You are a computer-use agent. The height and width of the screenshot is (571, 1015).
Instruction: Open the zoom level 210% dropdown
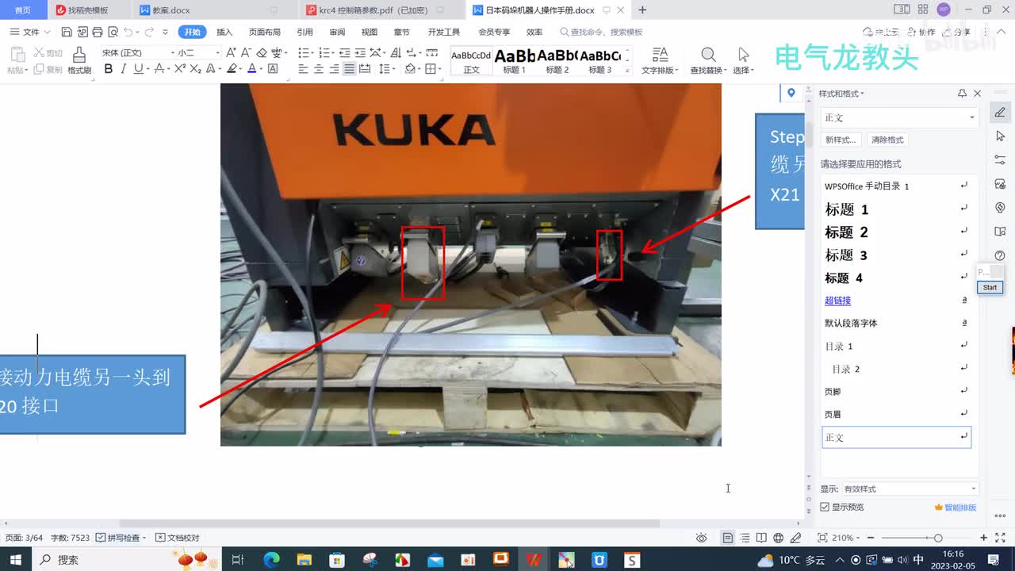845,538
